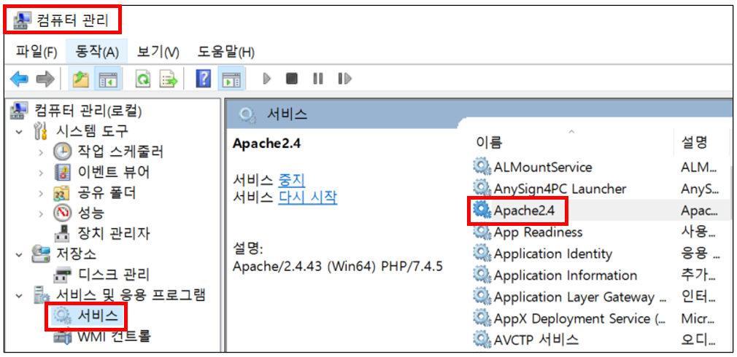Click the 저장소 storage icon

41,254
